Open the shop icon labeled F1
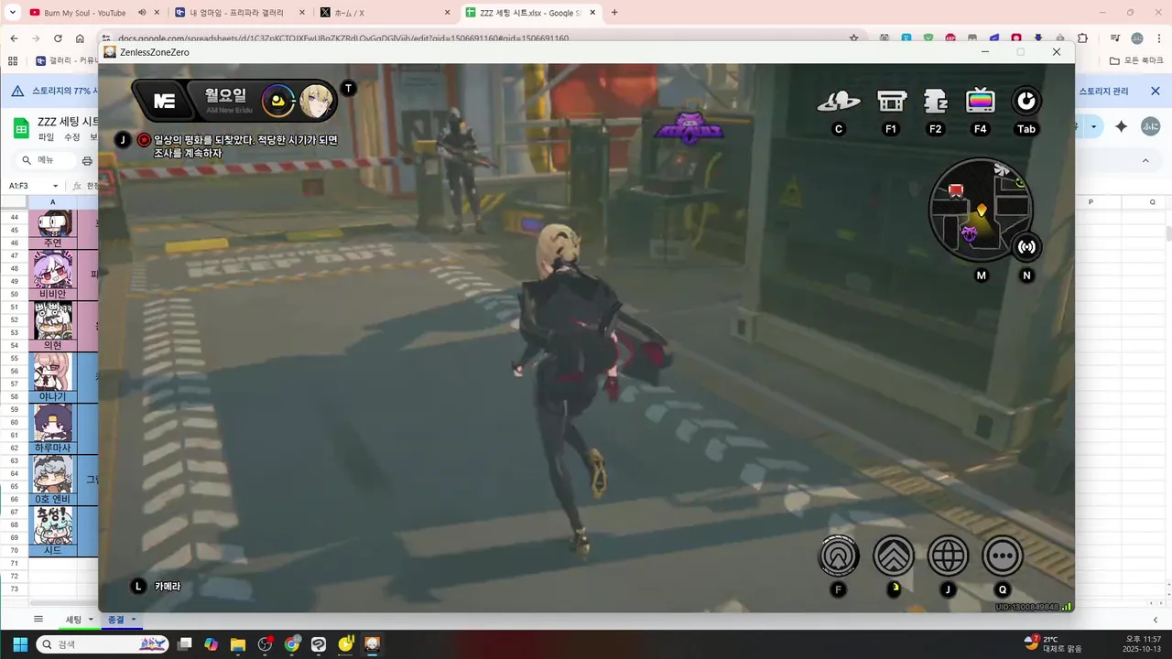This screenshot has height=659, width=1172. tap(891, 102)
